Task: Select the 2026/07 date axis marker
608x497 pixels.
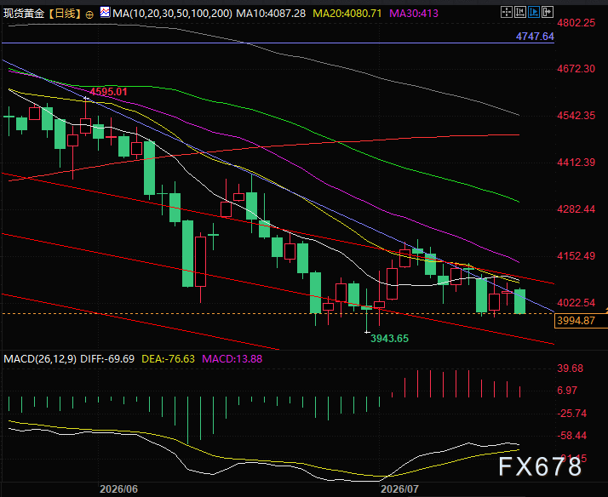Action: tap(399, 488)
